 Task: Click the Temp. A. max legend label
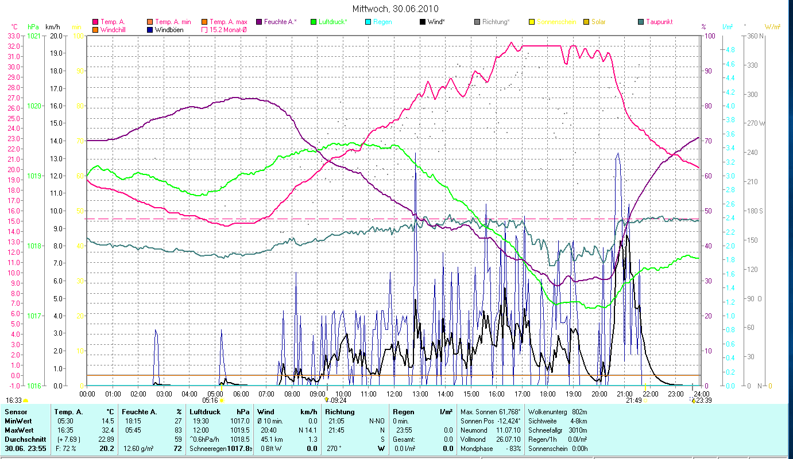(229, 22)
